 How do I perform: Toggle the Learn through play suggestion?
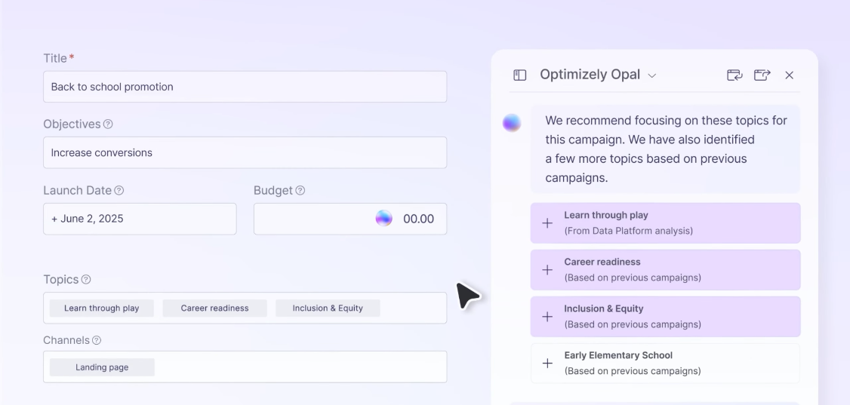tap(547, 223)
